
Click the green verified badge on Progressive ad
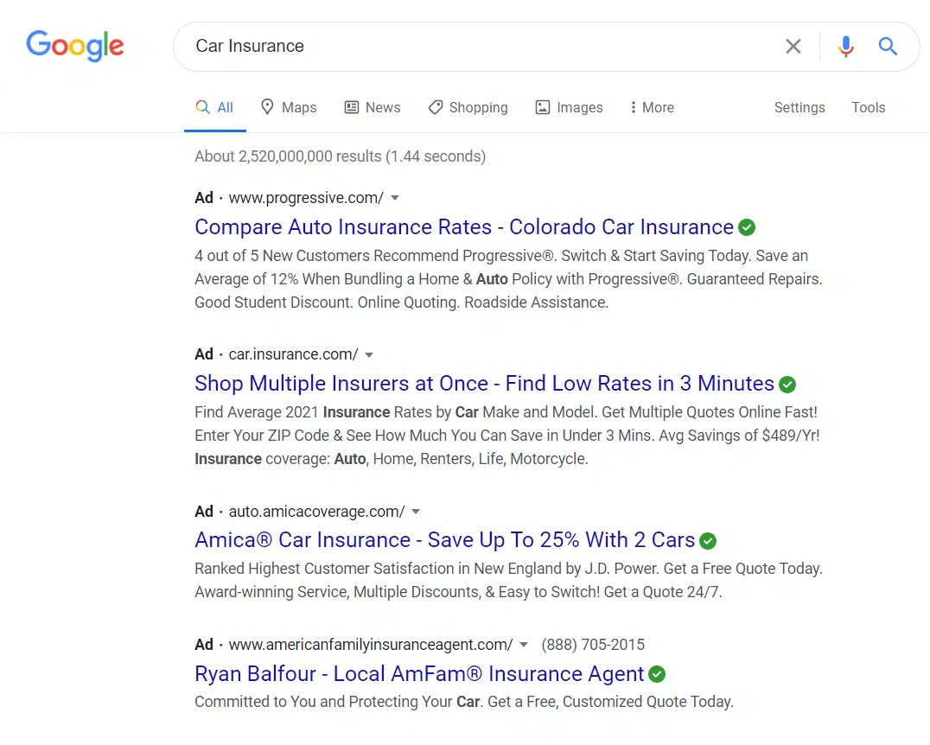click(747, 227)
